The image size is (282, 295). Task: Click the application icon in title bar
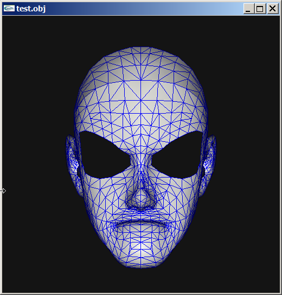coord(9,9)
